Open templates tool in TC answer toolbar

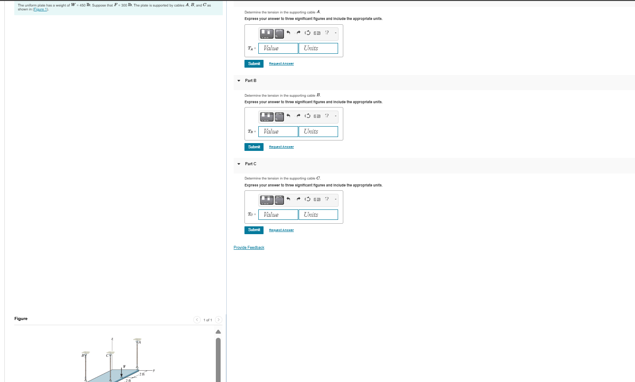pos(267,199)
